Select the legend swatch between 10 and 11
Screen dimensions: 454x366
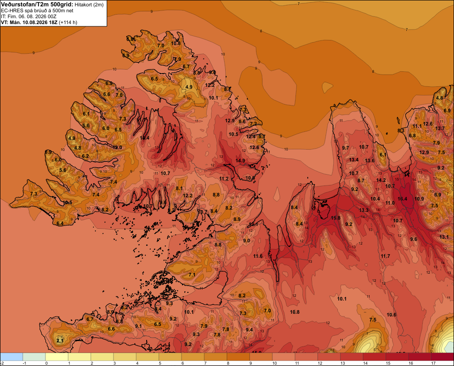[x=284, y=357]
